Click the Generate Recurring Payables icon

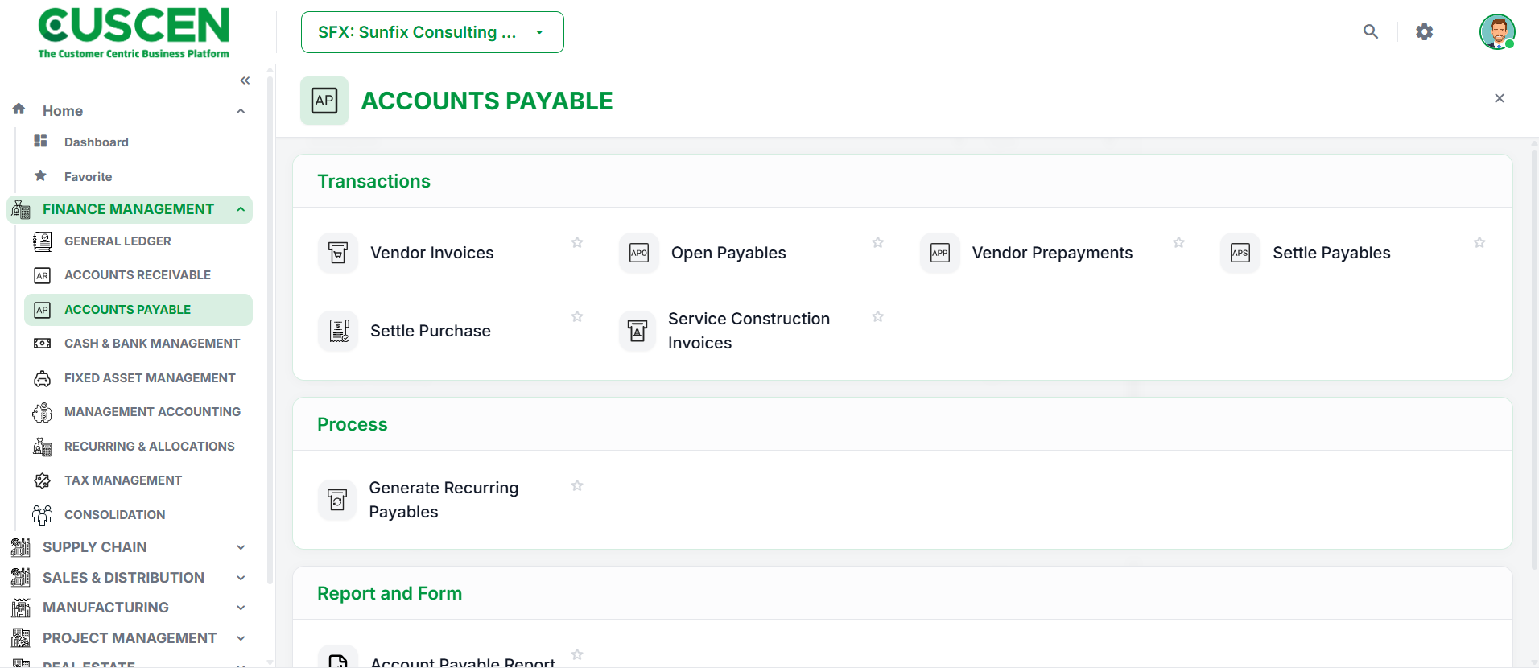(x=337, y=500)
